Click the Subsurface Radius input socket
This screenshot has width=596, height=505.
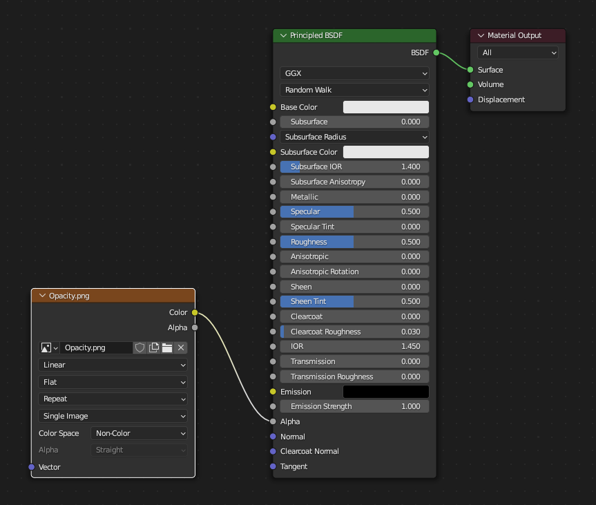click(273, 137)
